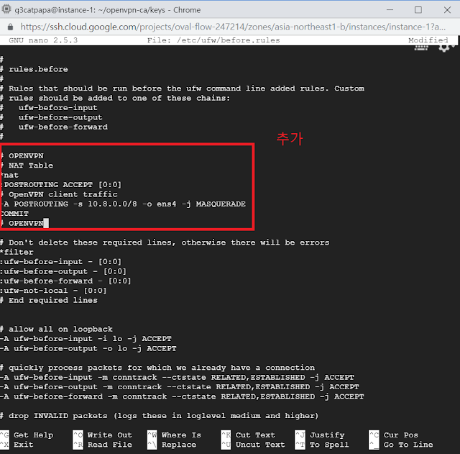Click the URL in the address bar
This screenshot has width=460, height=454.
coord(233,27)
